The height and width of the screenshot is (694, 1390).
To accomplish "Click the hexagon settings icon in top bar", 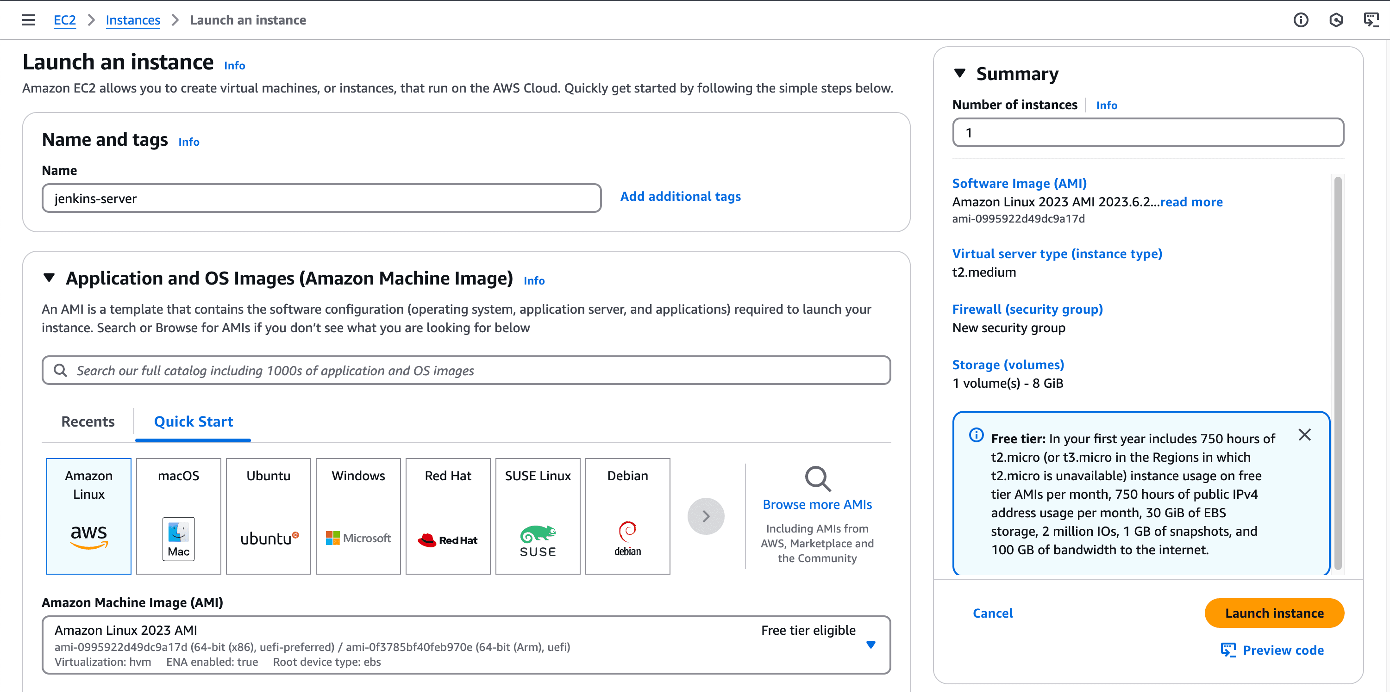I will [x=1335, y=20].
